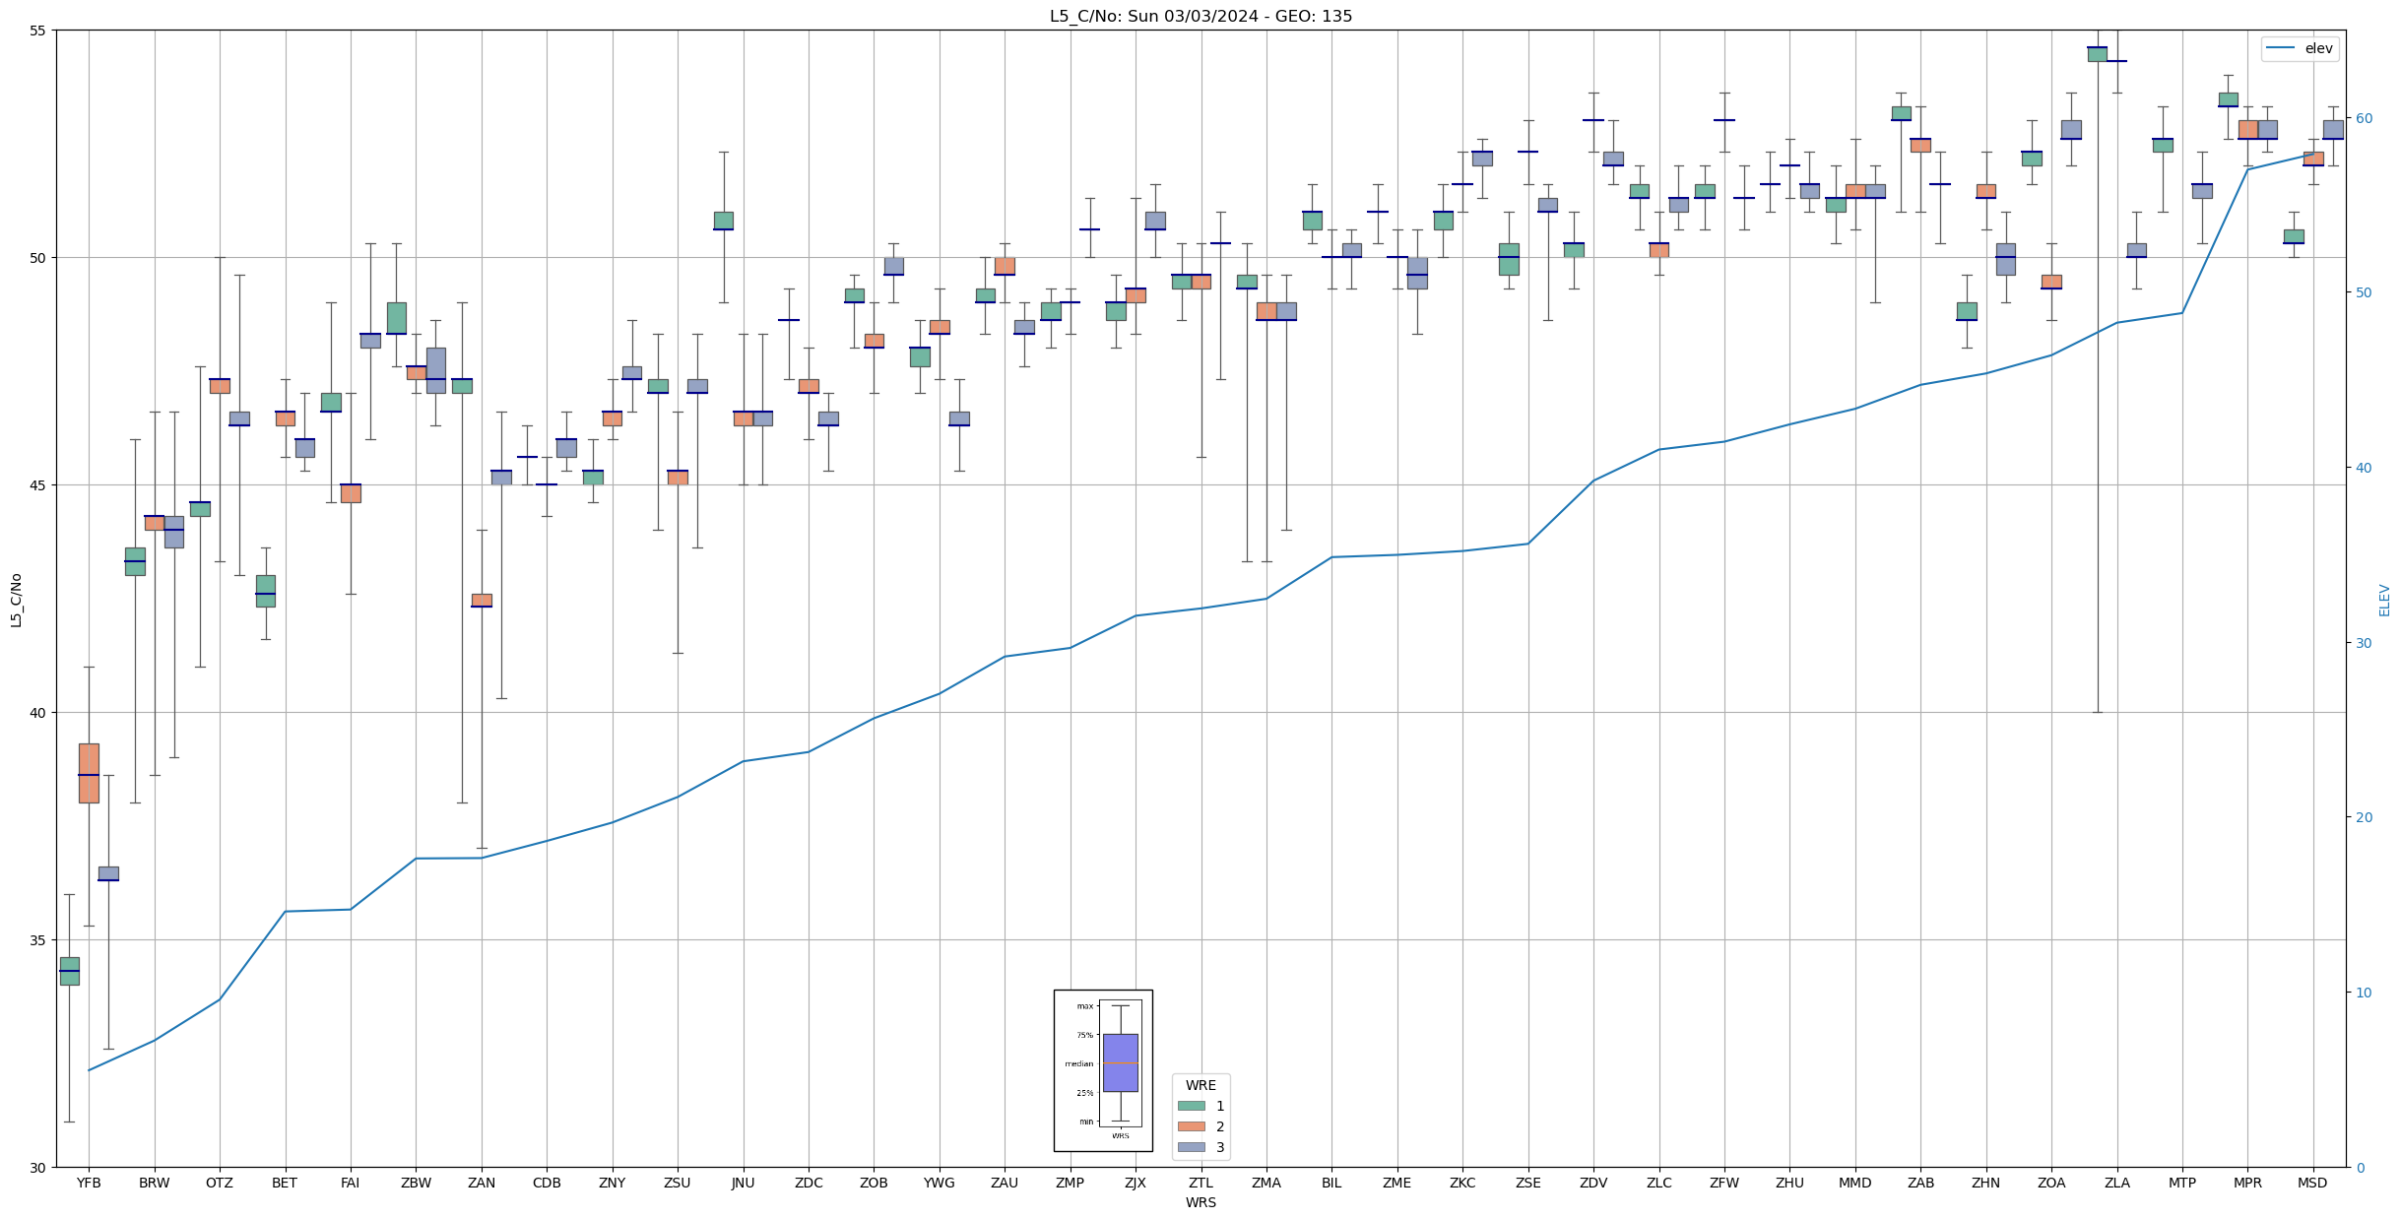Click the 60 tick on right axis
This screenshot has height=1219, width=2402.
tap(2364, 118)
